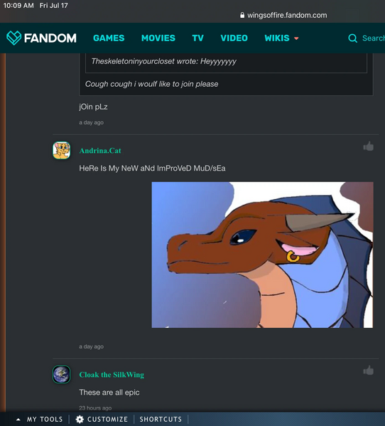Like Cloak the SilkWing's comment thumbs-up

click(368, 371)
